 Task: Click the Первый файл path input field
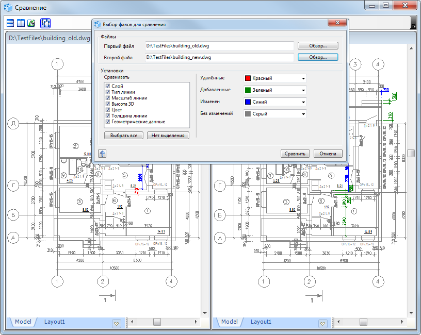point(219,46)
